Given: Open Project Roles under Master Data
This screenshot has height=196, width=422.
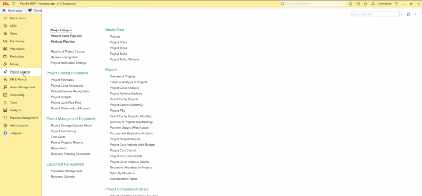Looking at the screenshot, I should [118, 42].
